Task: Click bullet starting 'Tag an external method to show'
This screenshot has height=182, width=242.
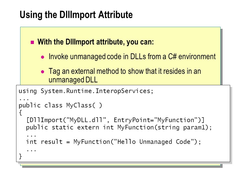Action: pyautogui.click(x=125, y=76)
